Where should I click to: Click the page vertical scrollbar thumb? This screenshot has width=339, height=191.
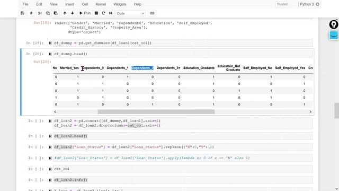tap(336, 110)
